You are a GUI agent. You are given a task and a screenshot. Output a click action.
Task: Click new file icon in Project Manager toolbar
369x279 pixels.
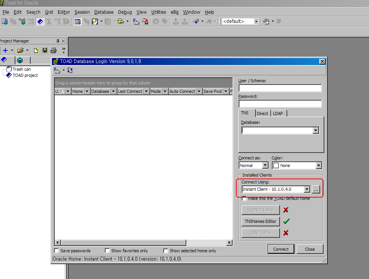point(36,50)
